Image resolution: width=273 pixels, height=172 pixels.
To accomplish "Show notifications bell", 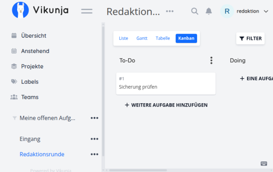I will pyautogui.click(x=209, y=11).
